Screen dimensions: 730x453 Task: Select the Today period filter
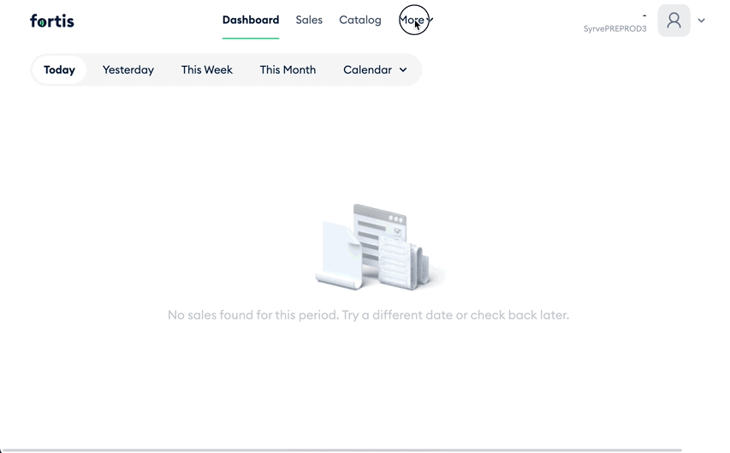(59, 70)
